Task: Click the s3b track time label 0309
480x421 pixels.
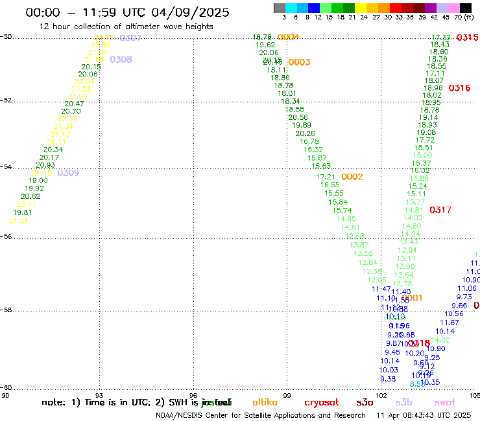Action: pos(68,173)
